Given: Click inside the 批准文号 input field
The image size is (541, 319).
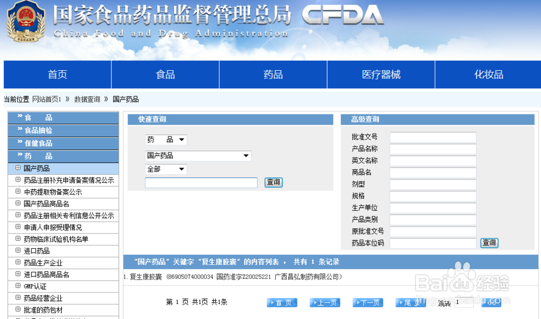Looking at the screenshot, I should pyautogui.click(x=433, y=137).
